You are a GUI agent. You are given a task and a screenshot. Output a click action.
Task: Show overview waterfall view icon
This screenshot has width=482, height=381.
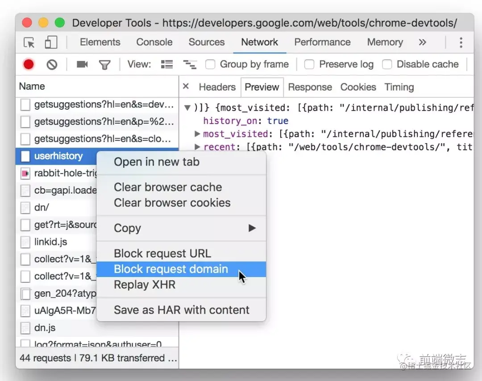tap(190, 64)
